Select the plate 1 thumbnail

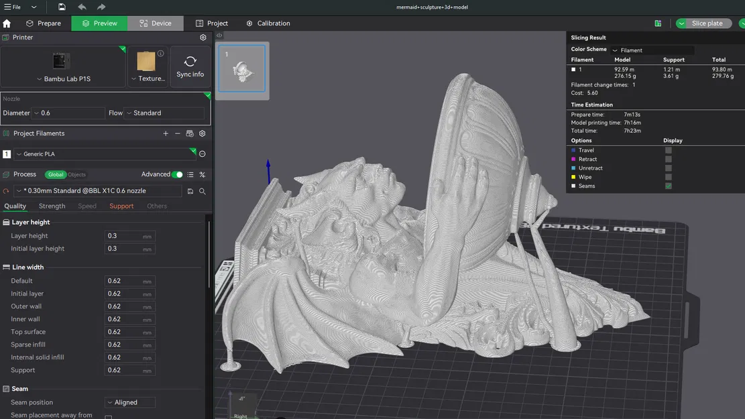point(241,69)
